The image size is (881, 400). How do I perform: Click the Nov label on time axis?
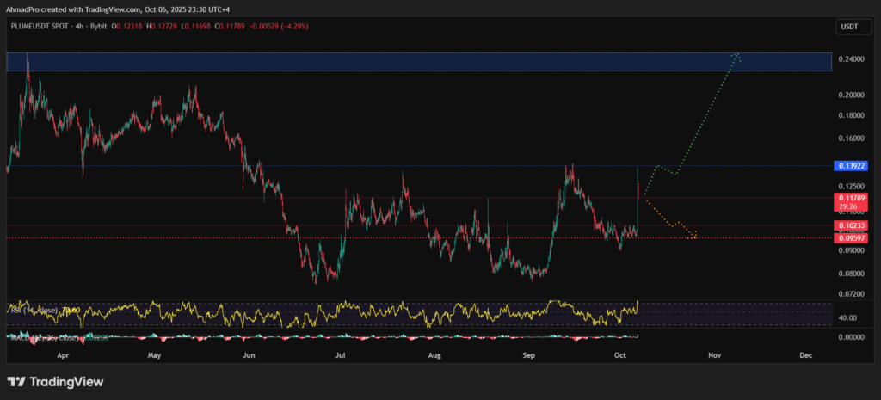[x=714, y=355]
